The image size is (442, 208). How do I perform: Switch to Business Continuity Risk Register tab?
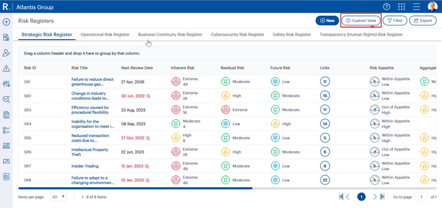point(170,35)
